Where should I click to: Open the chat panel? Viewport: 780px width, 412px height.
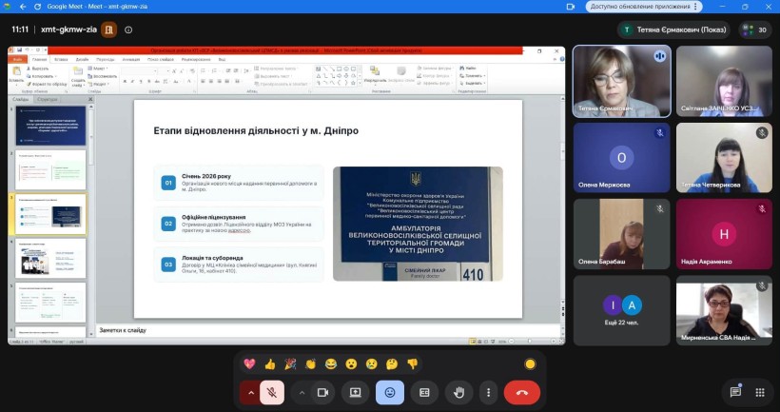pos(735,392)
